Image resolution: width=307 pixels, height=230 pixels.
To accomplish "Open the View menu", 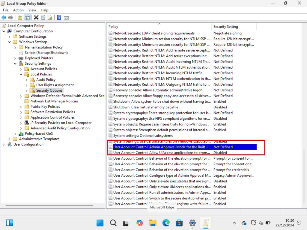I will click(x=32, y=10).
